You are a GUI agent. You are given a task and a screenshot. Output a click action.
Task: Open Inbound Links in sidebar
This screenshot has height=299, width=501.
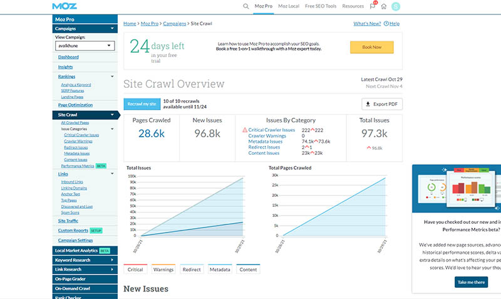tap(72, 182)
